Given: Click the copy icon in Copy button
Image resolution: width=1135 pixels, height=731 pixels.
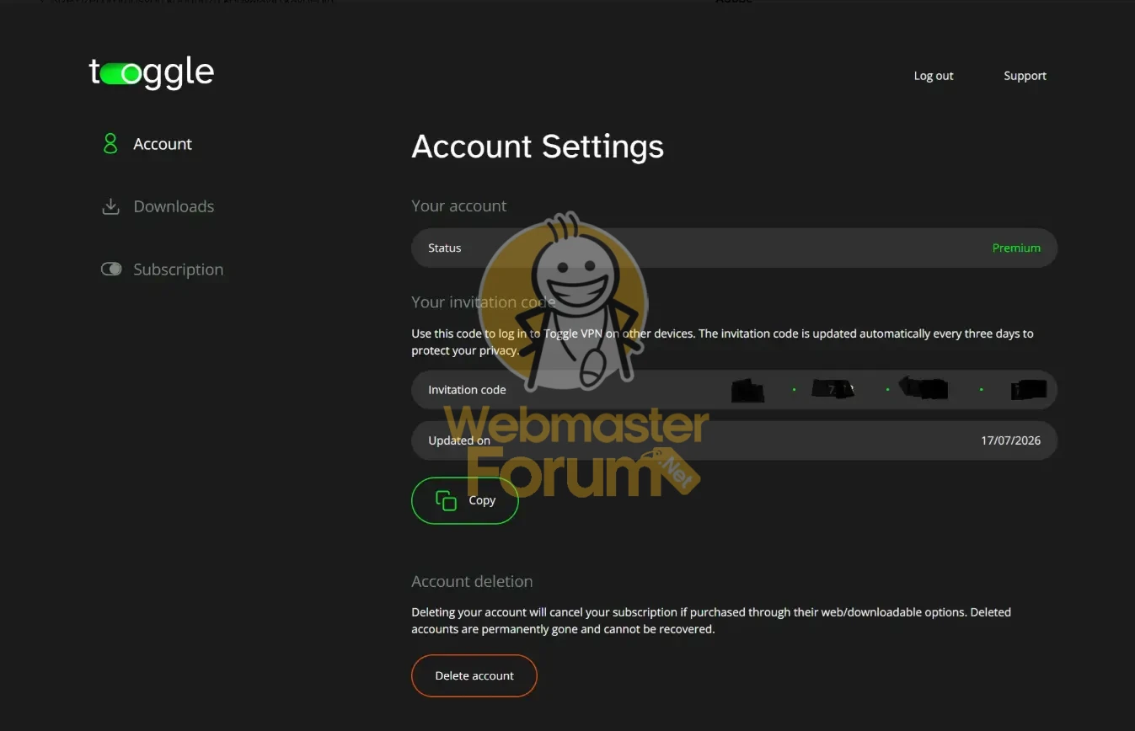Looking at the screenshot, I should coord(446,500).
